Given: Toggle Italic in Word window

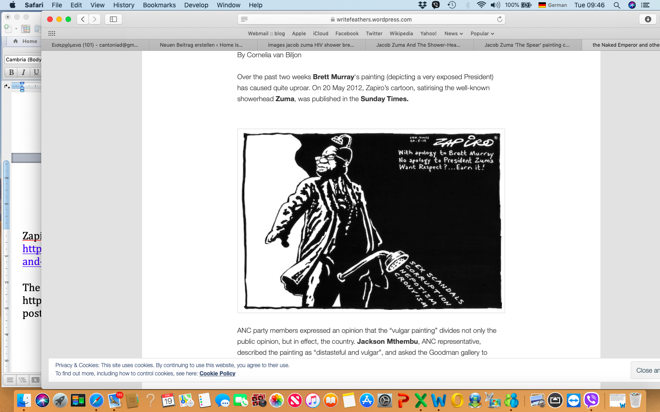Looking at the screenshot, I should coord(23,72).
